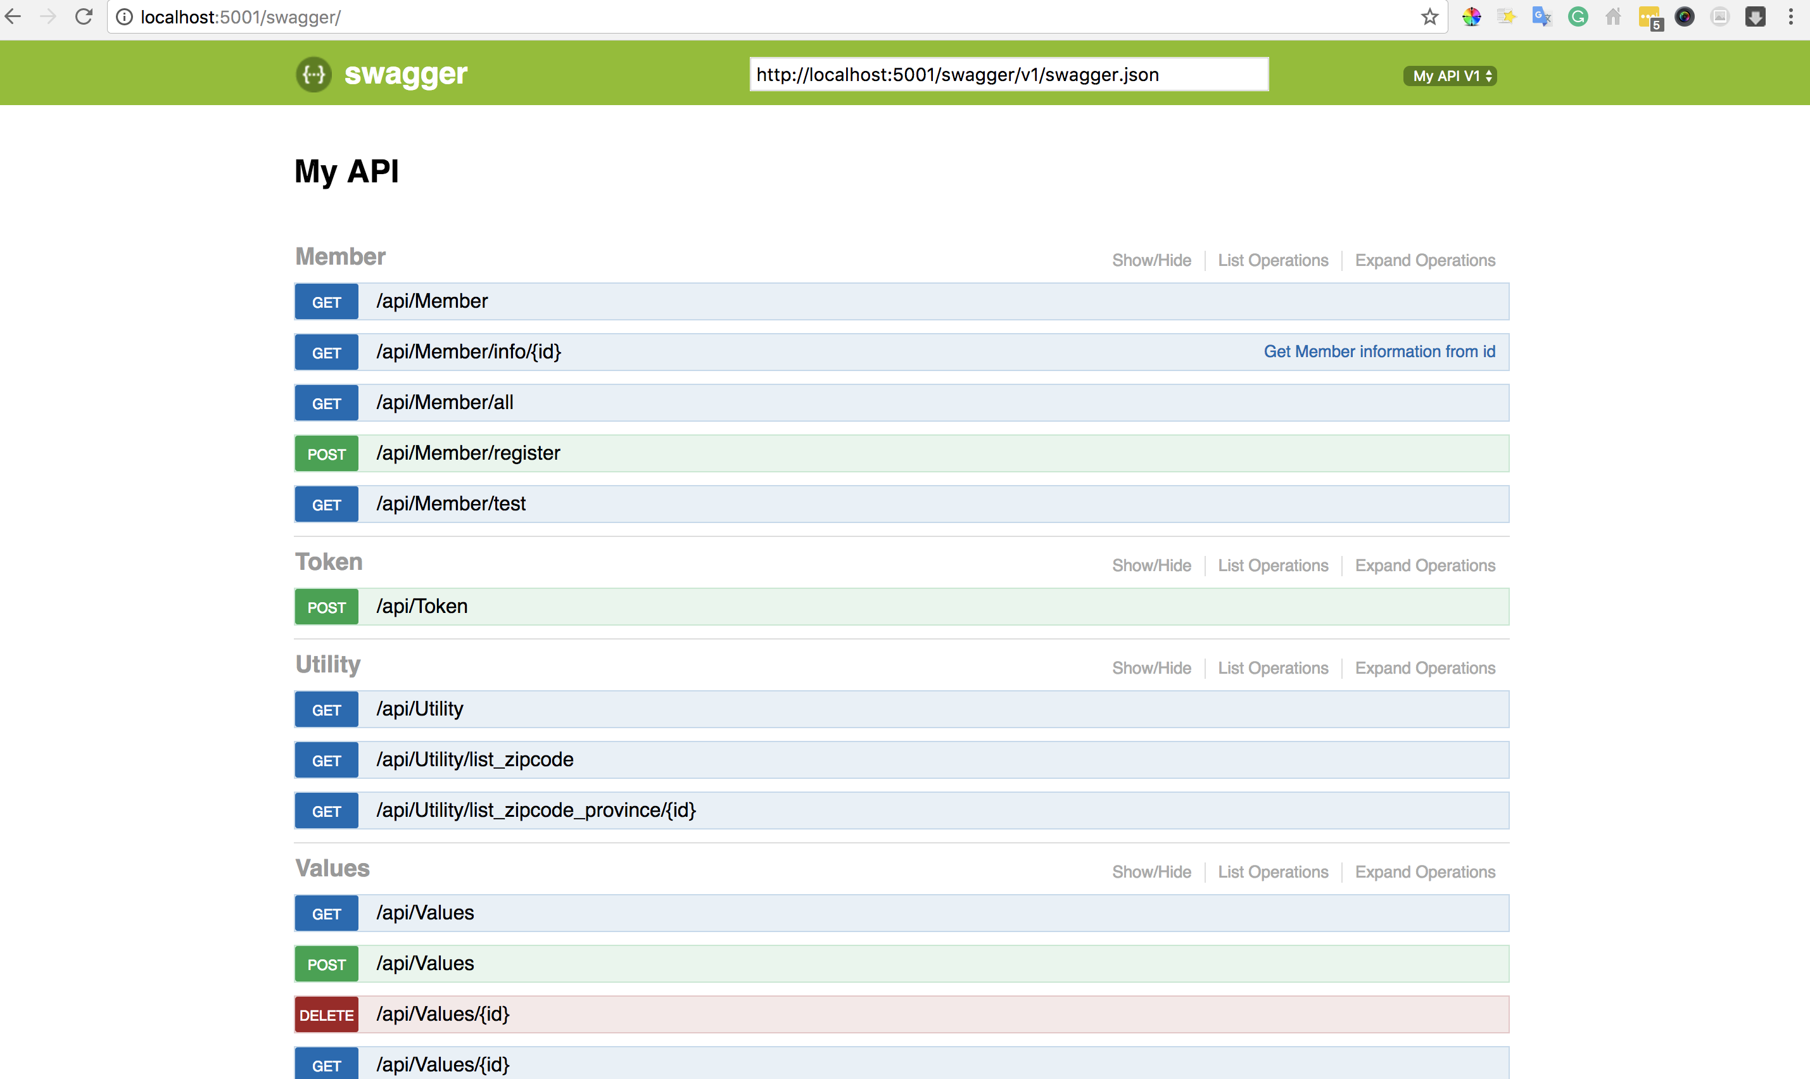Click Expand Operations for Values
This screenshot has height=1079, width=1810.
tap(1424, 872)
